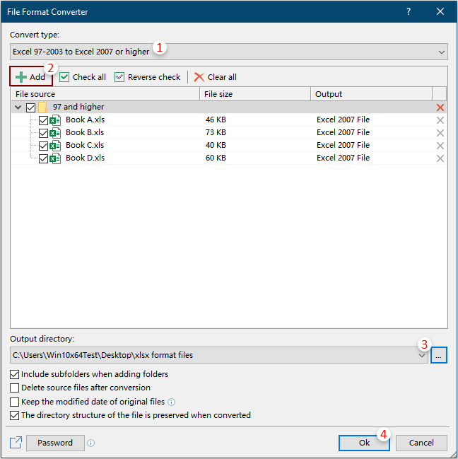Screen dimensions: 458x459
Task: Collapse the '97 and higher' folder node
Action: coord(18,107)
